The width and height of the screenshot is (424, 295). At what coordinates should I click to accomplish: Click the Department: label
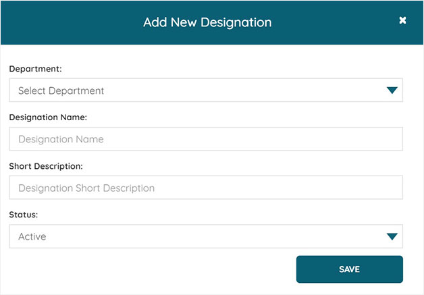point(35,69)
